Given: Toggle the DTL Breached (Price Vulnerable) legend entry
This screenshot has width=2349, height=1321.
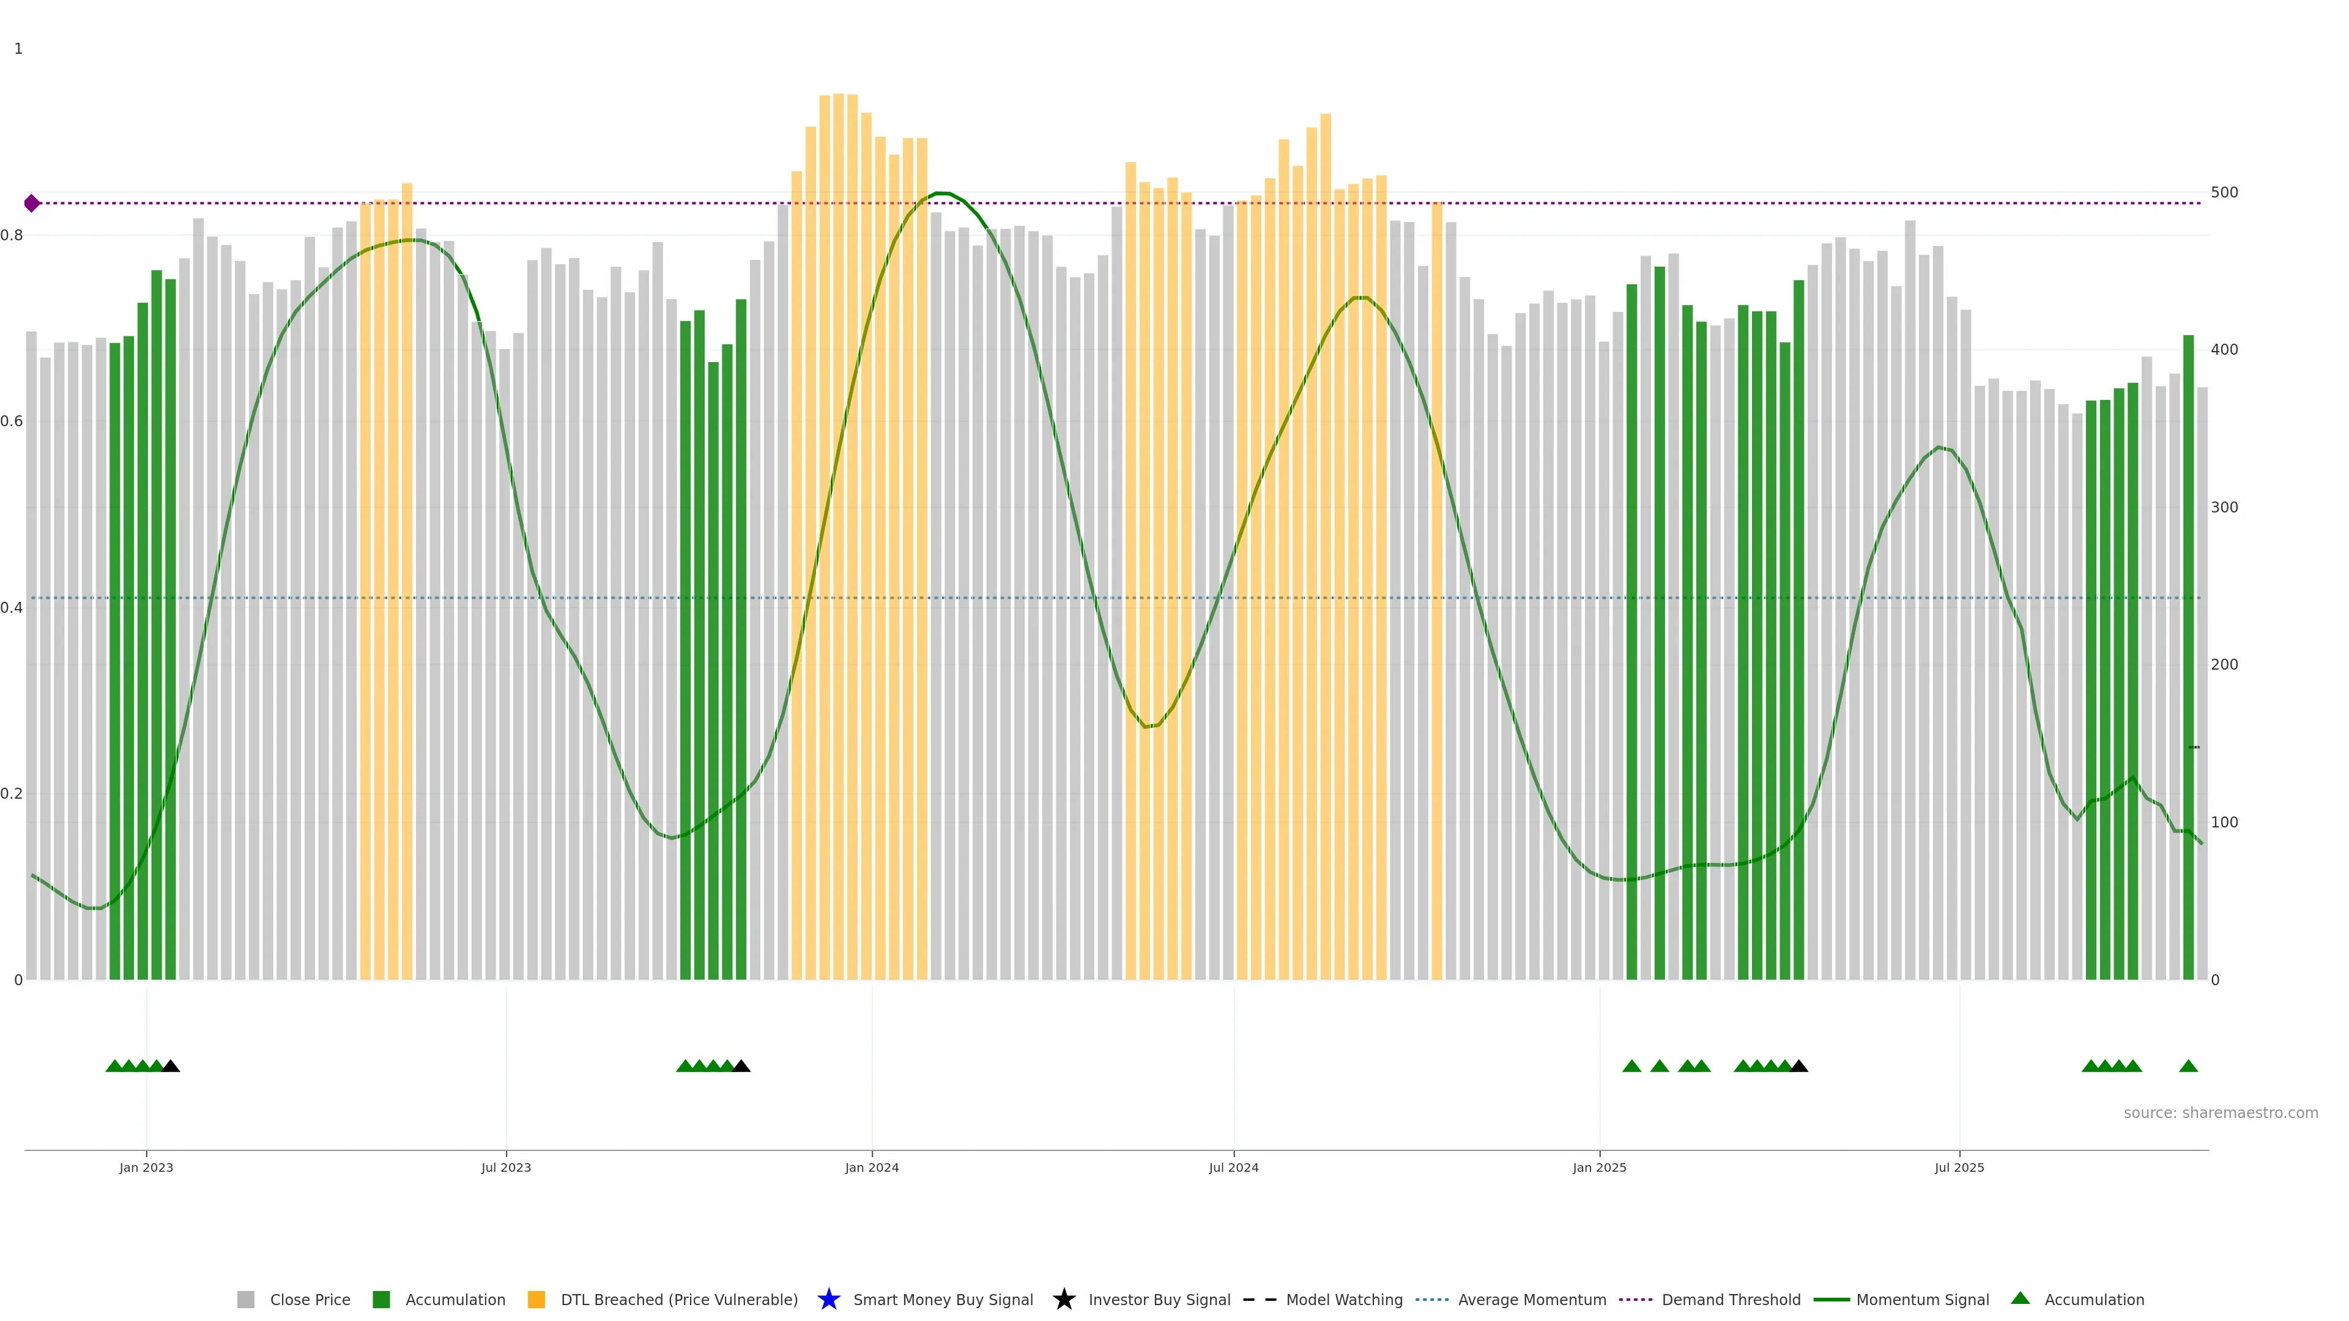Looking at the screenshot, I should (678, 1300).
